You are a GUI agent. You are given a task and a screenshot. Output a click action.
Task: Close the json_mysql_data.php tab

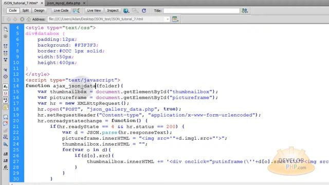[x=84, y=3]
